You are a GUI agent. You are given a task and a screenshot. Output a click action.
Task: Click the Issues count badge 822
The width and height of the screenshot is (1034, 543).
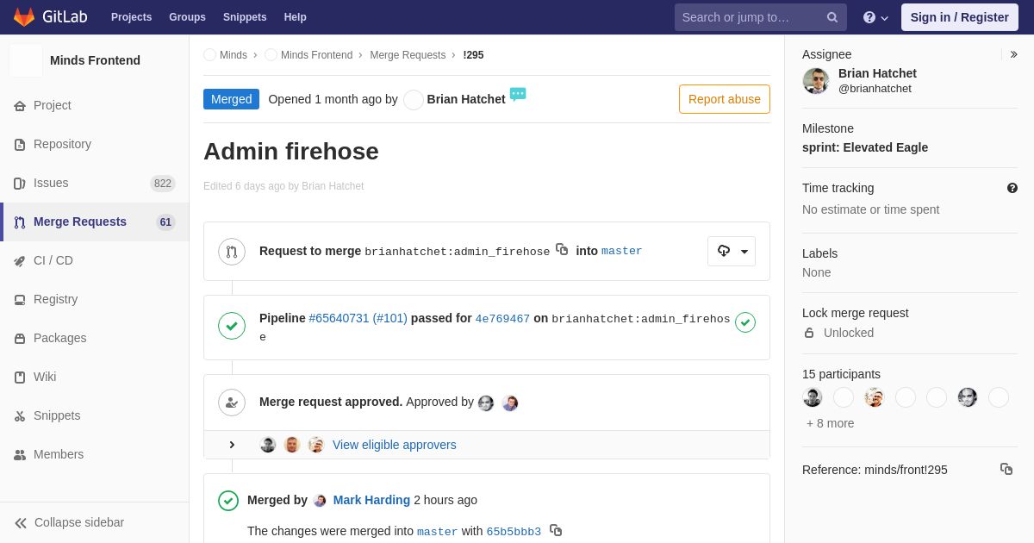163,183
